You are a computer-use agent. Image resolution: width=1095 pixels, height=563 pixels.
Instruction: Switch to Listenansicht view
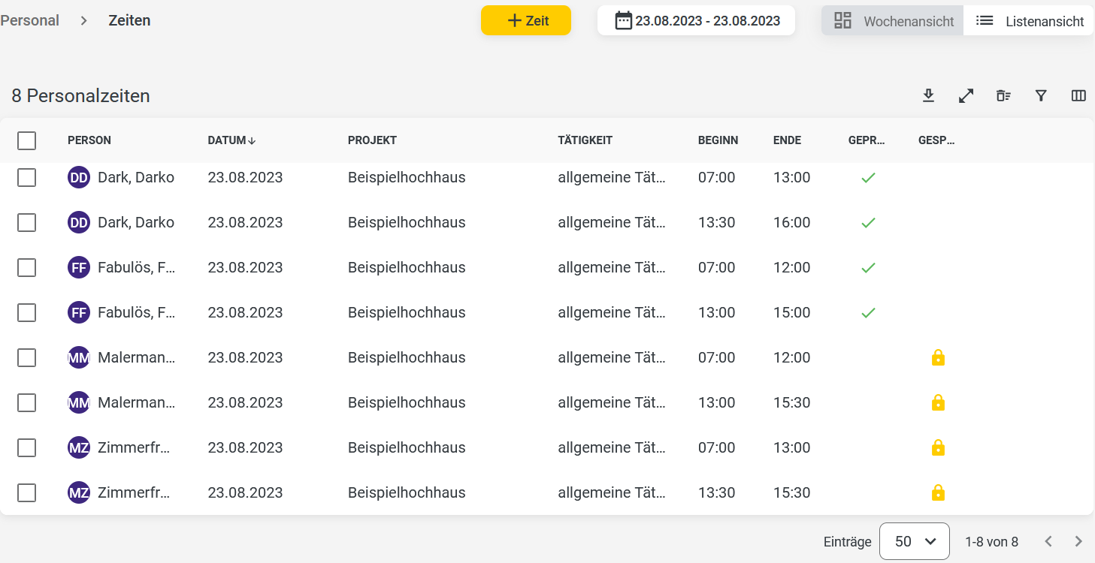(1029, 20)
